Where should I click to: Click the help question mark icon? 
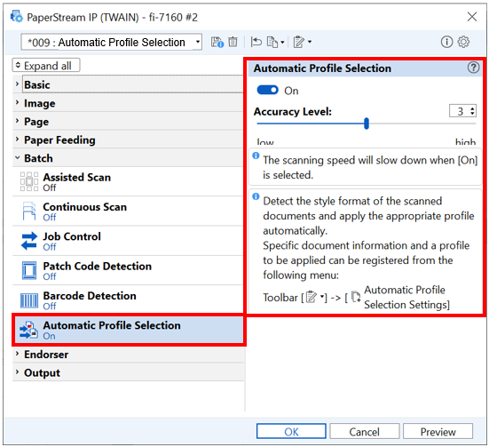[473, 68]
